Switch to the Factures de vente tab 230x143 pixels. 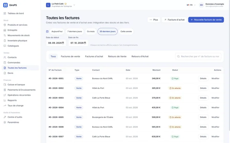tap(70, 57)
